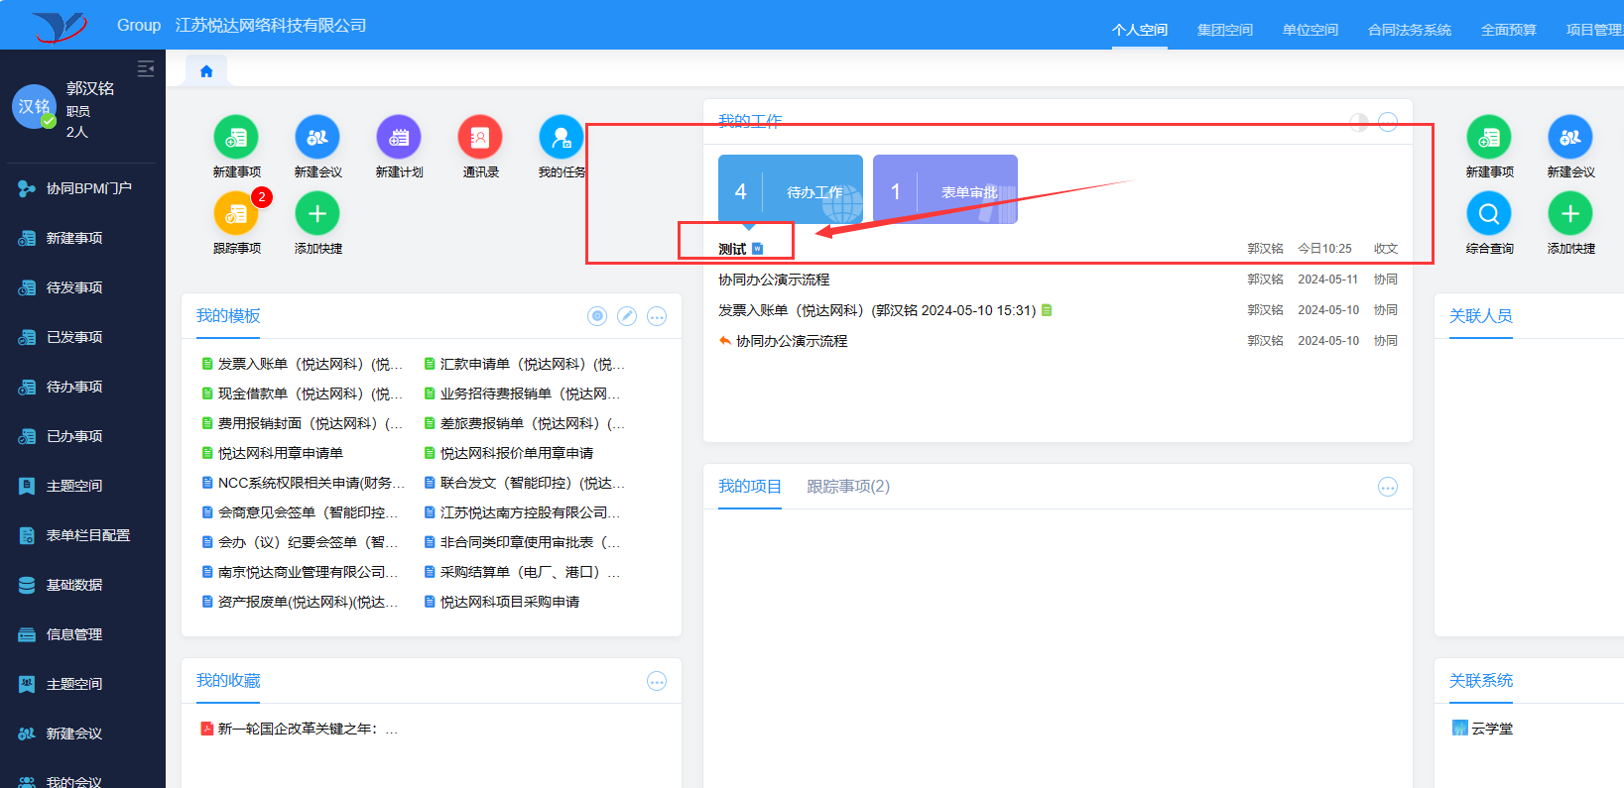Open the 我的任务 shortcut icon
The width and height of the screenshot is (1624, 788).
(562, 138)
